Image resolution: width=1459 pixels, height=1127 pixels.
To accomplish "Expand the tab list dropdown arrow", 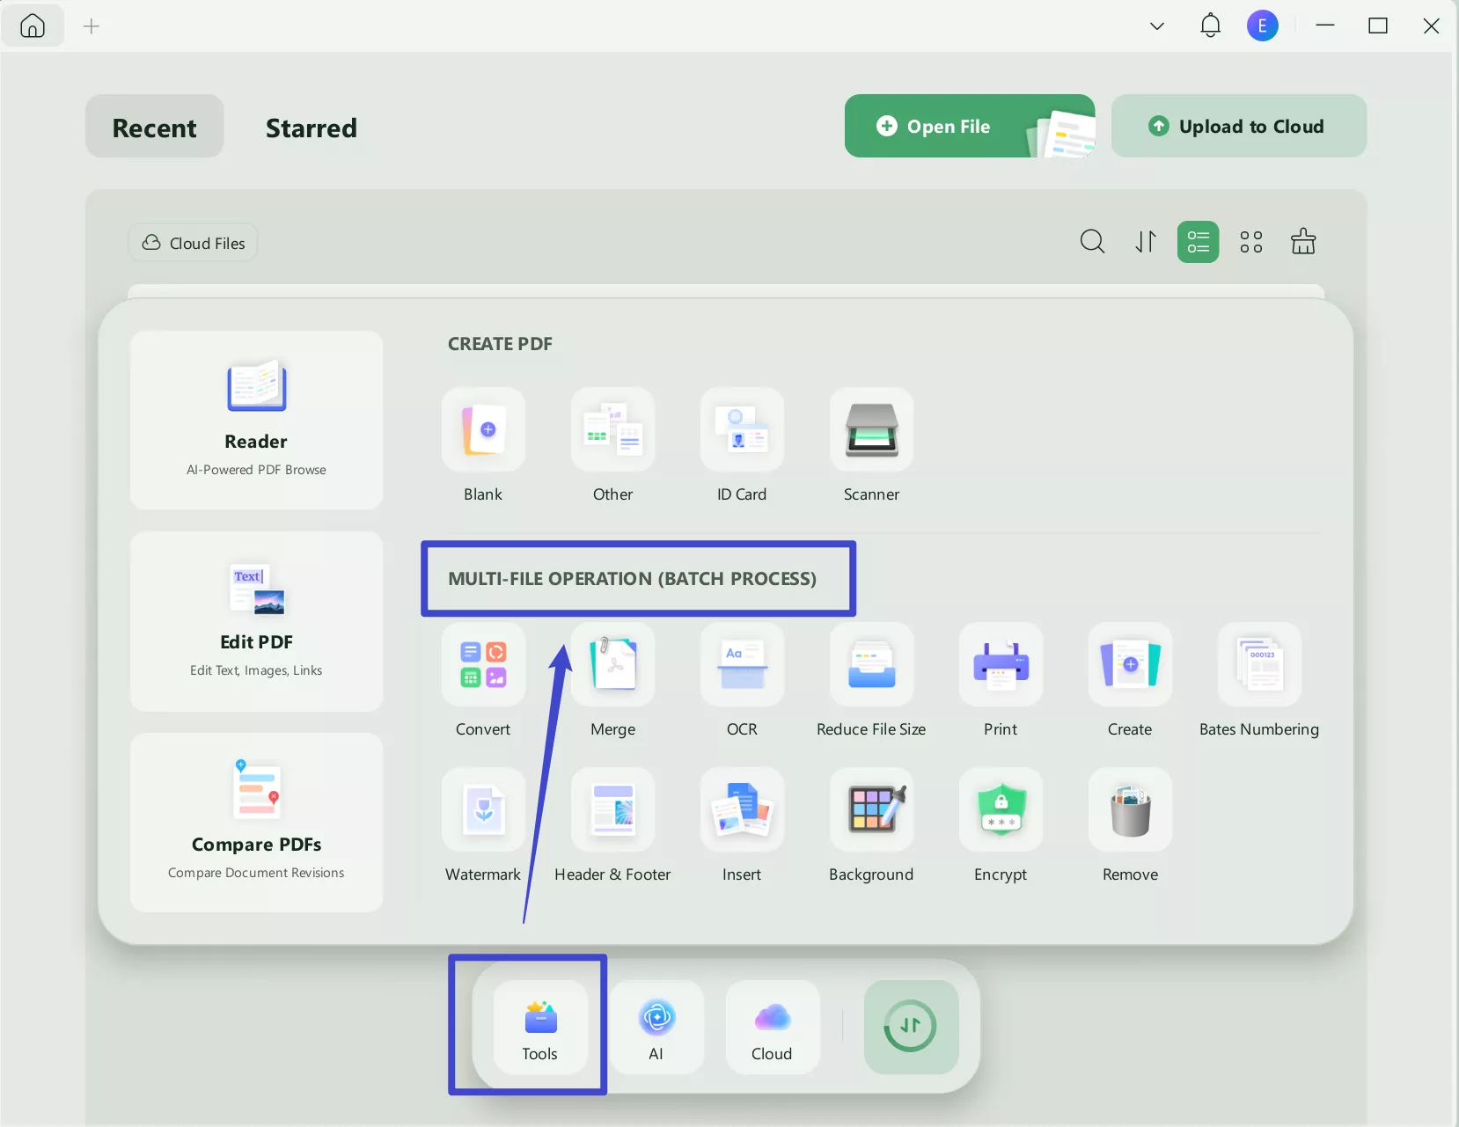I will pos(1157,26).
